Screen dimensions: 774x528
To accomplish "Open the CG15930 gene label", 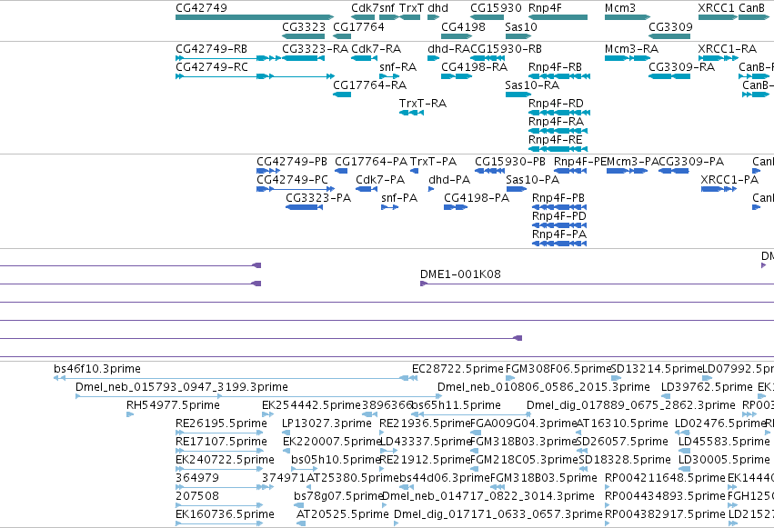I will point(496,8).
